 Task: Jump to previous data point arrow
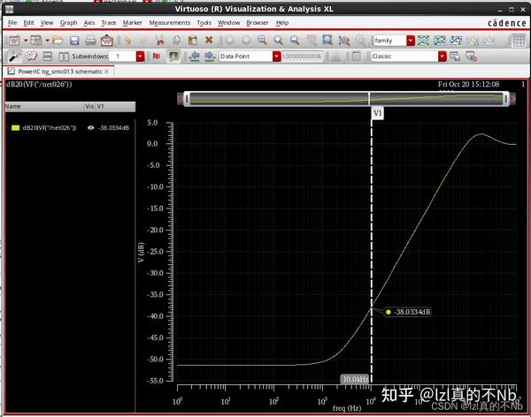(195, 57)
